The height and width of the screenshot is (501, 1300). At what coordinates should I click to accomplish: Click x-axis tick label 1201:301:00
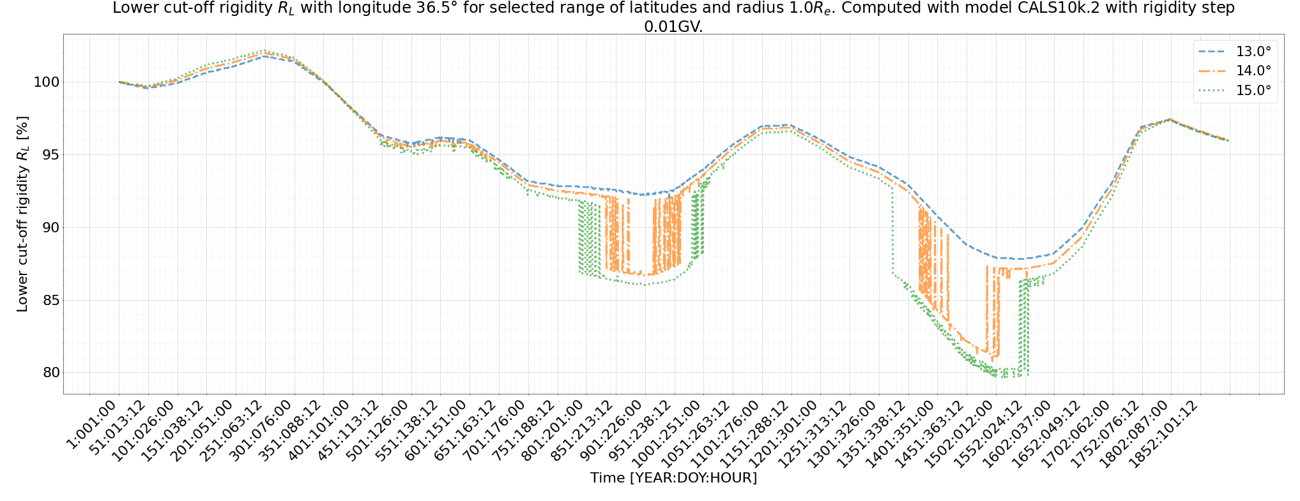[784, 435]
